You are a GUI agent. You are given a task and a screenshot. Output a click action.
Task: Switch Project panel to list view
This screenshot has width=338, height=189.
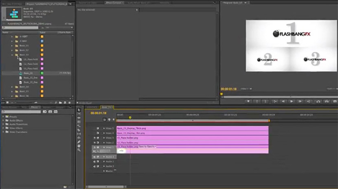[x=3, y=102]
